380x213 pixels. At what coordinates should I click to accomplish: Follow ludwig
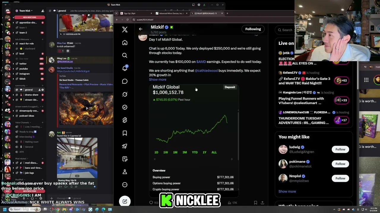340,149
